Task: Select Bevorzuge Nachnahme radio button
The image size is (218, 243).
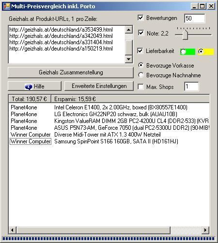Action: pos(141,75)
